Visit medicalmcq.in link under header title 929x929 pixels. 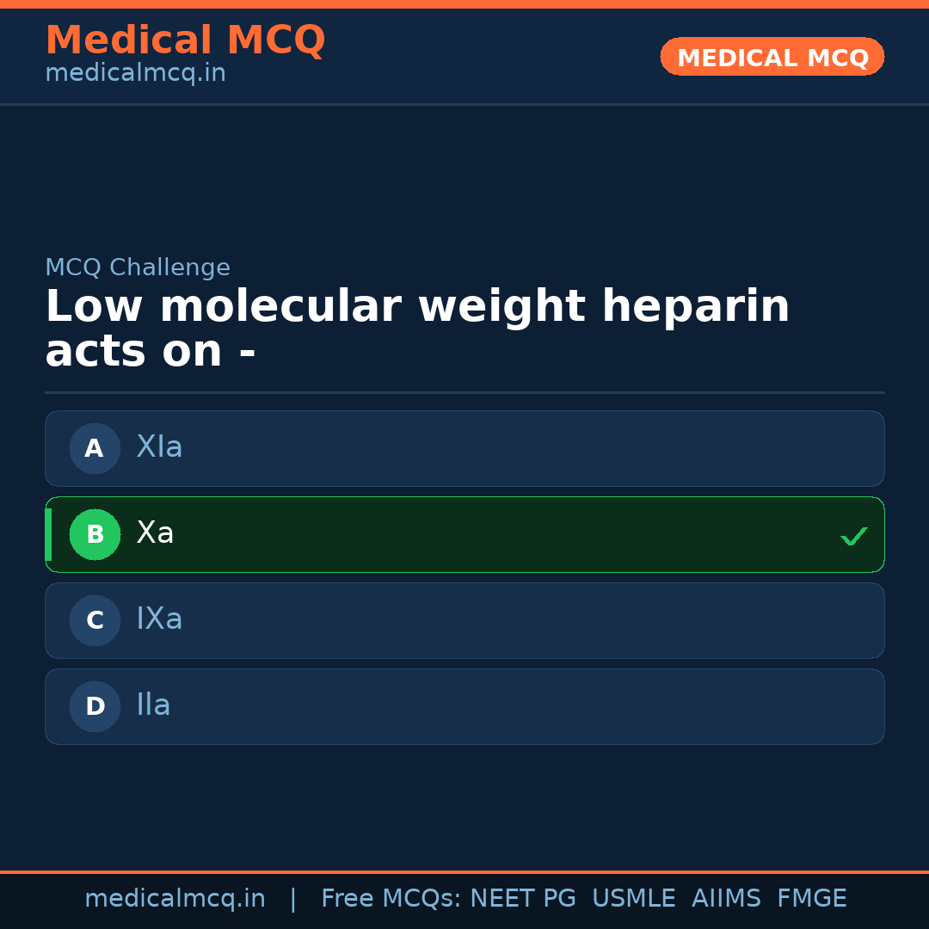point(135,73)
